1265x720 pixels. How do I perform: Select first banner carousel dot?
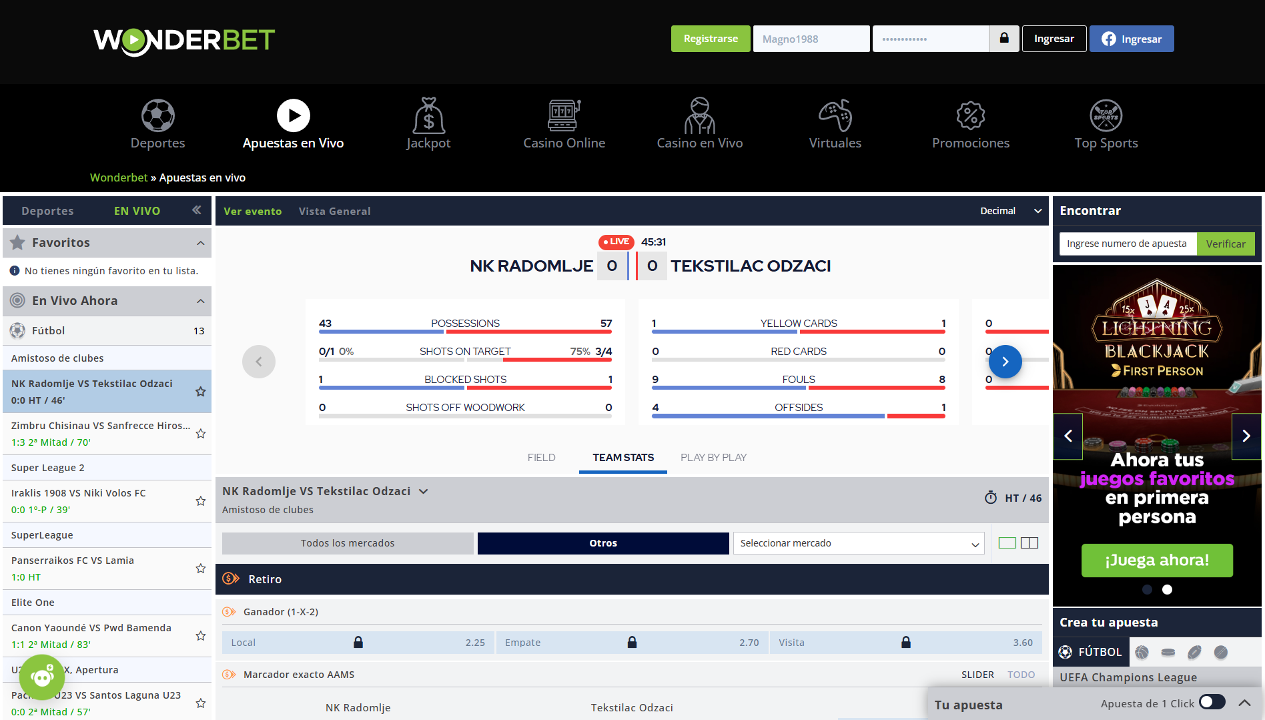coord(1148,589)
